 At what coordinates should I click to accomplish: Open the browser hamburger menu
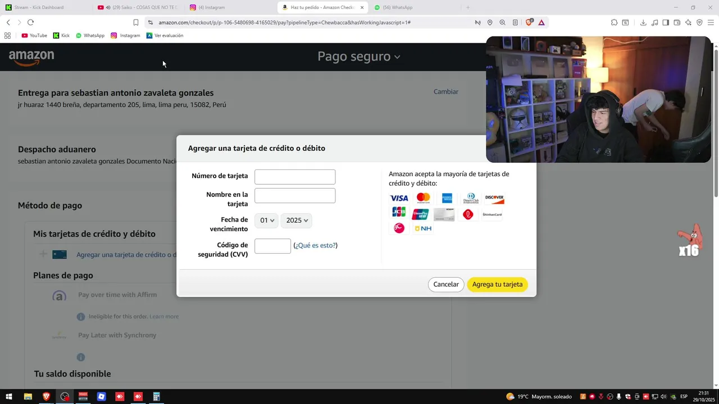pyautogui.click(x=711, y=22)
